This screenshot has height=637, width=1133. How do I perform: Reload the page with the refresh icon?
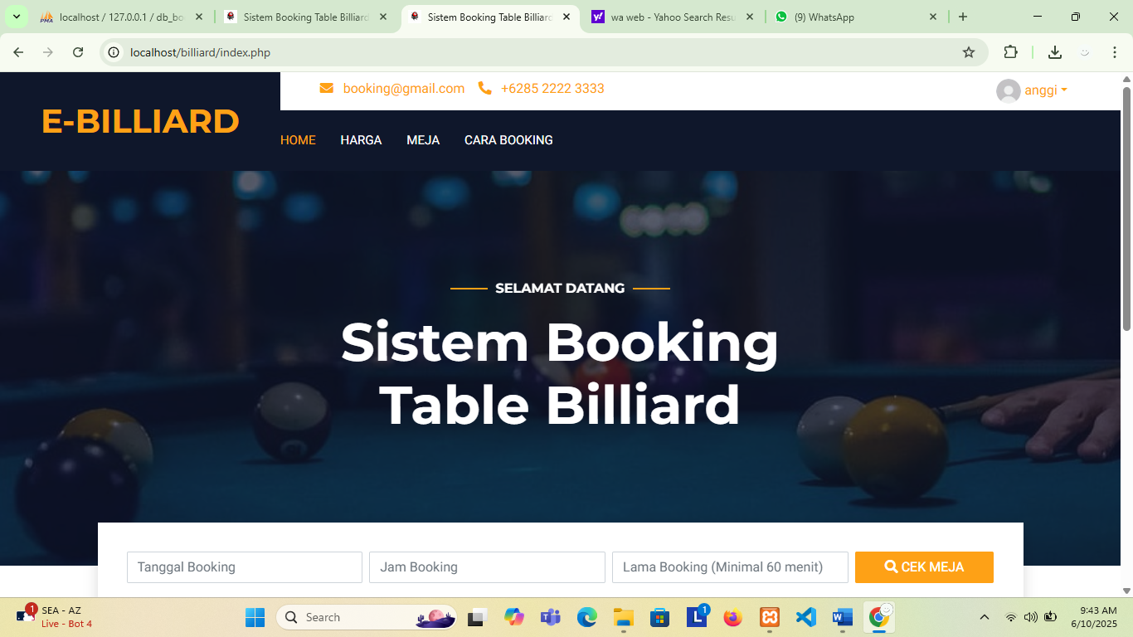(x=78, y=52)
